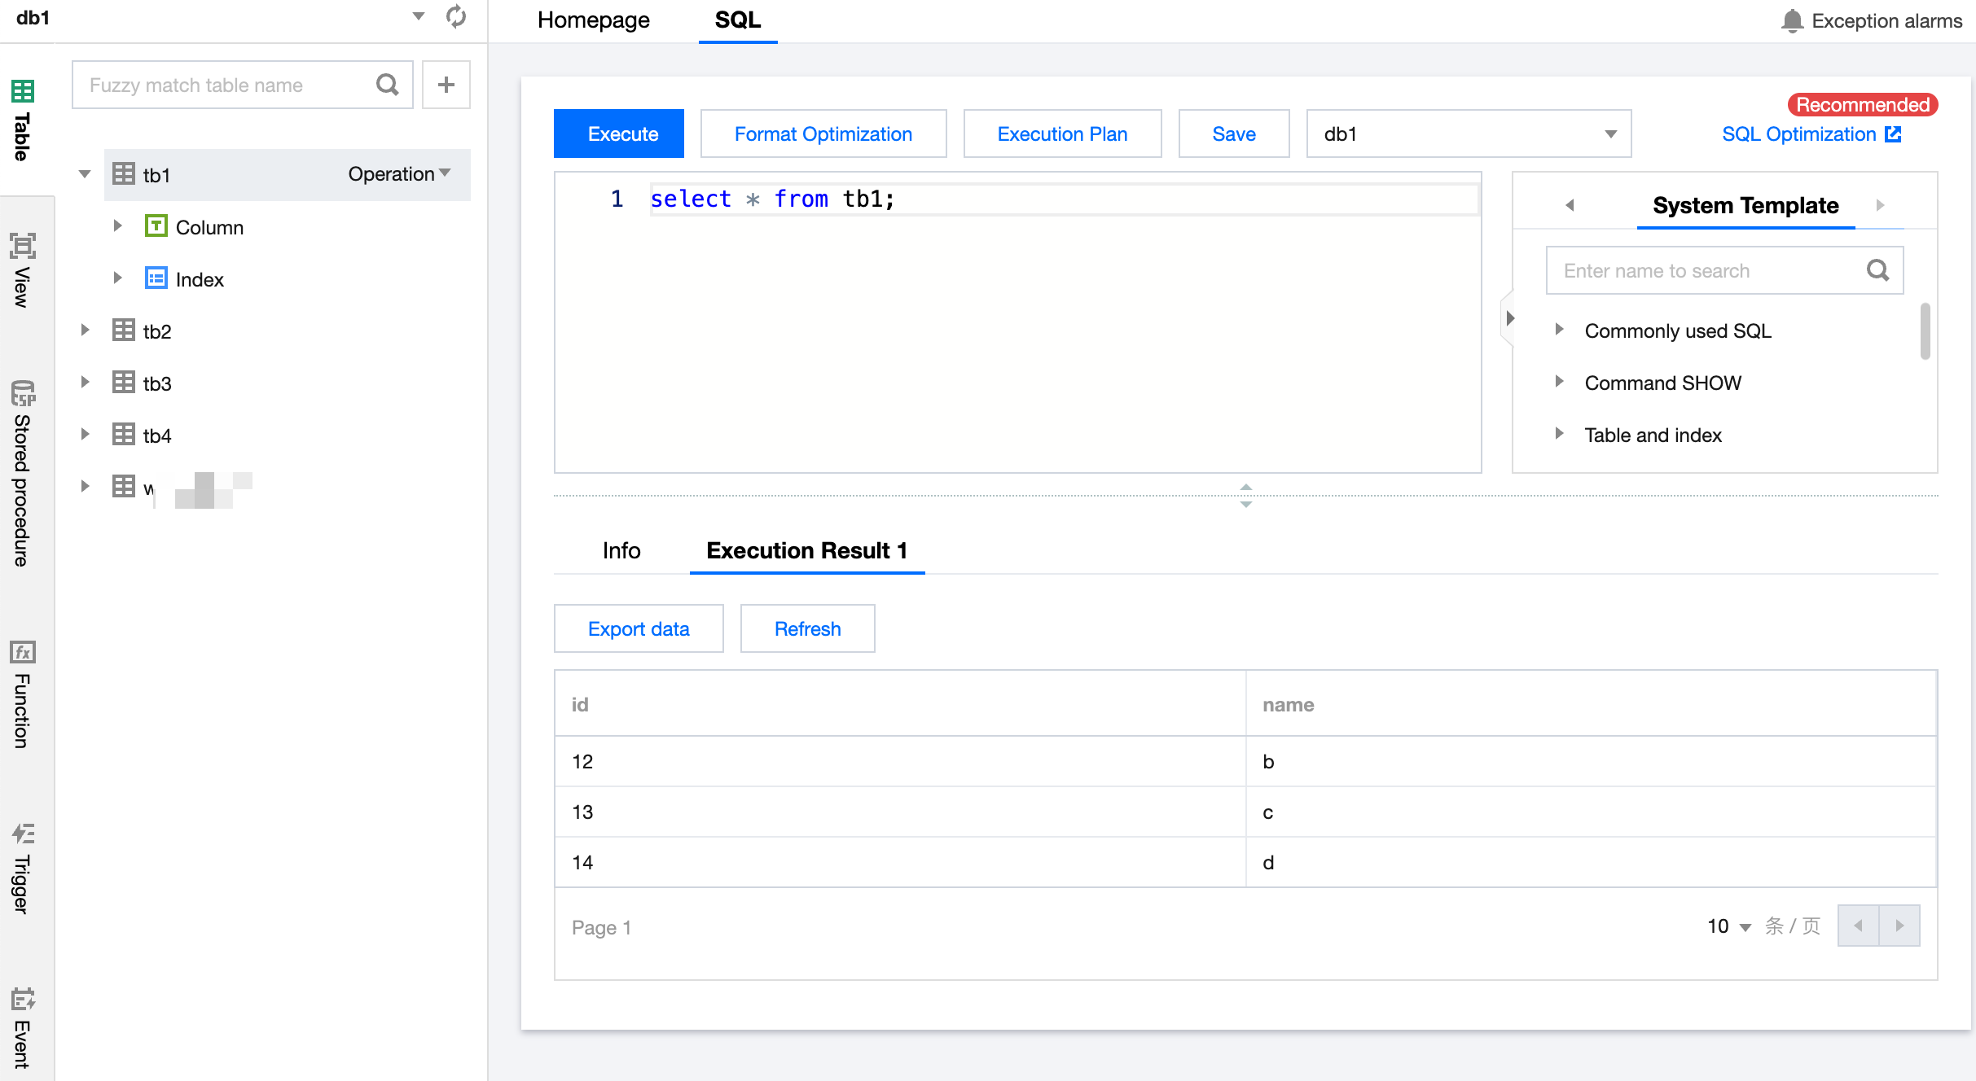Open the Stored procedure sidebar section

[22, 474]
